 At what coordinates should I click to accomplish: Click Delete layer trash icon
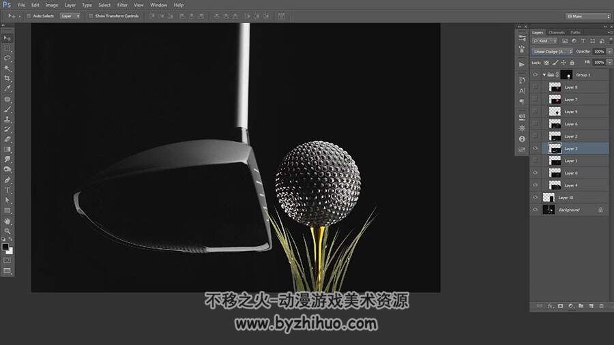click(x=602, y=306)
